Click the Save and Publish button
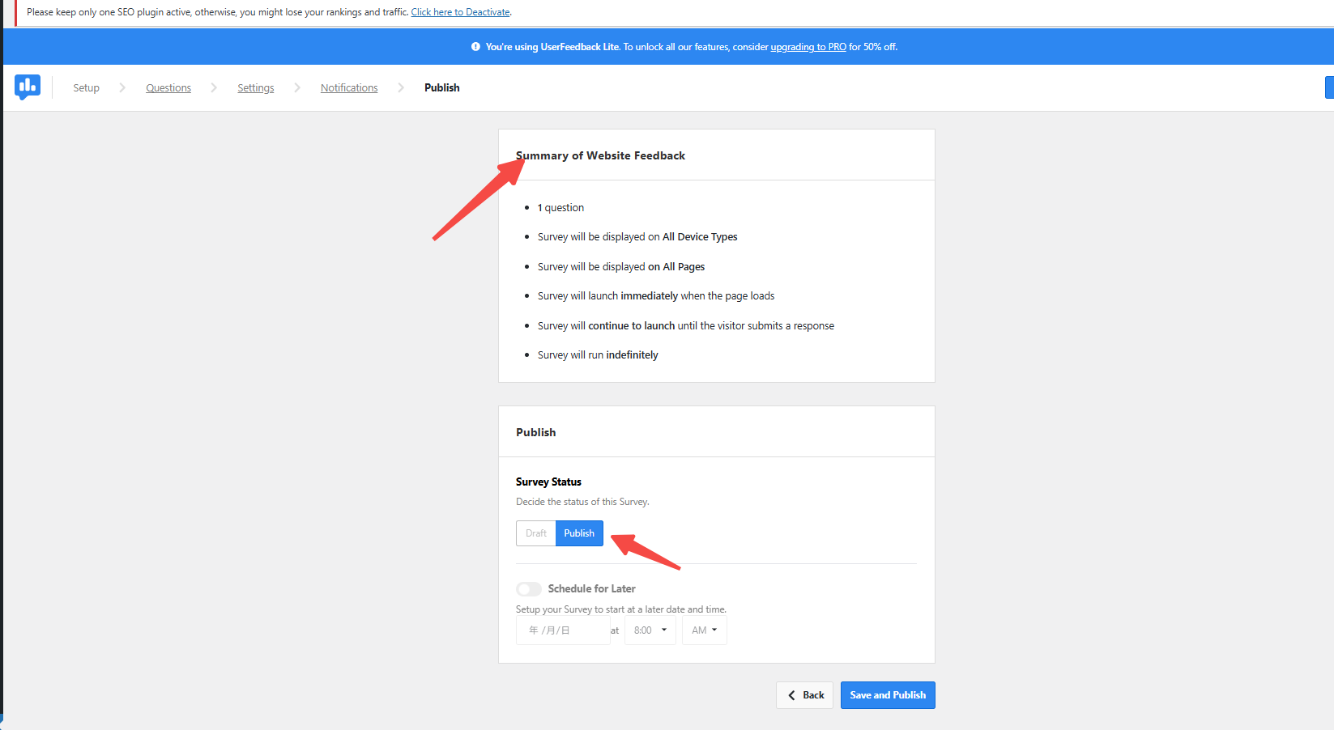Viewport: 1334px width, 730px height. point(888,694)
